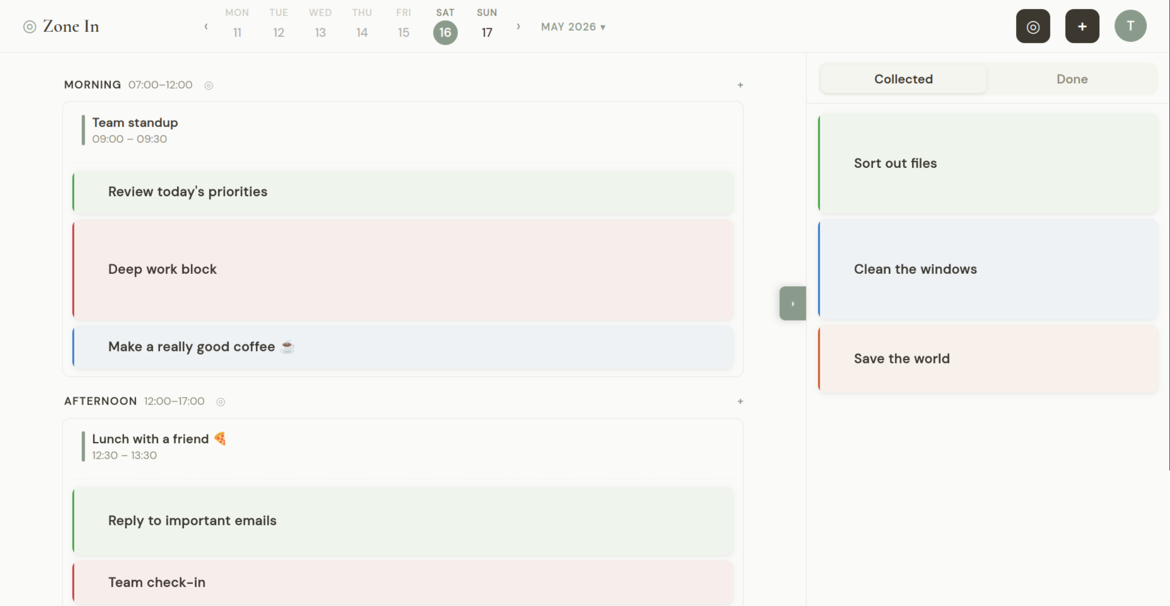Select Wednesday 13 in the week bar

(x=320, y=24)
